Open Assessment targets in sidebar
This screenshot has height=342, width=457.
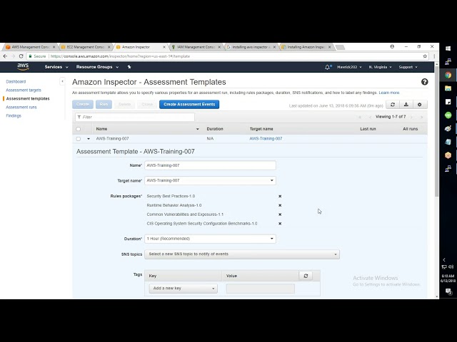click(x=24, y=90)
